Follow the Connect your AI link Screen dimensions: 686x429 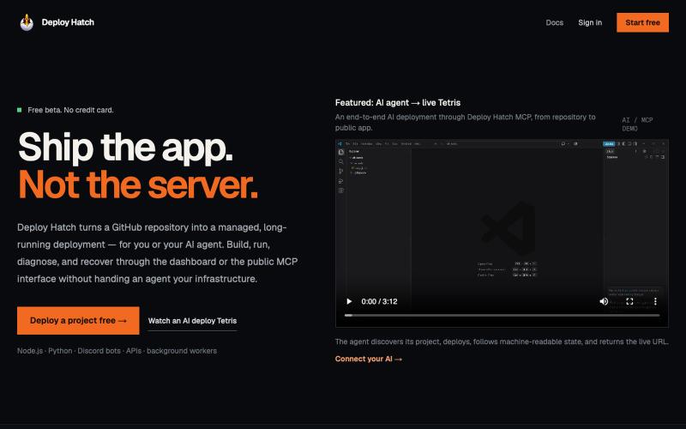point(369,359)
